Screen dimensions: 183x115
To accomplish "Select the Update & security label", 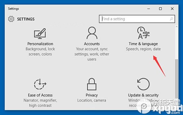I will click(x=143, y=95).
